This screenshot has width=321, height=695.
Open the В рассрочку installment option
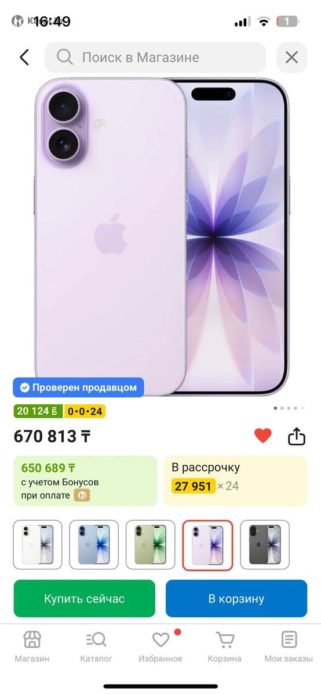click(236, 481)
